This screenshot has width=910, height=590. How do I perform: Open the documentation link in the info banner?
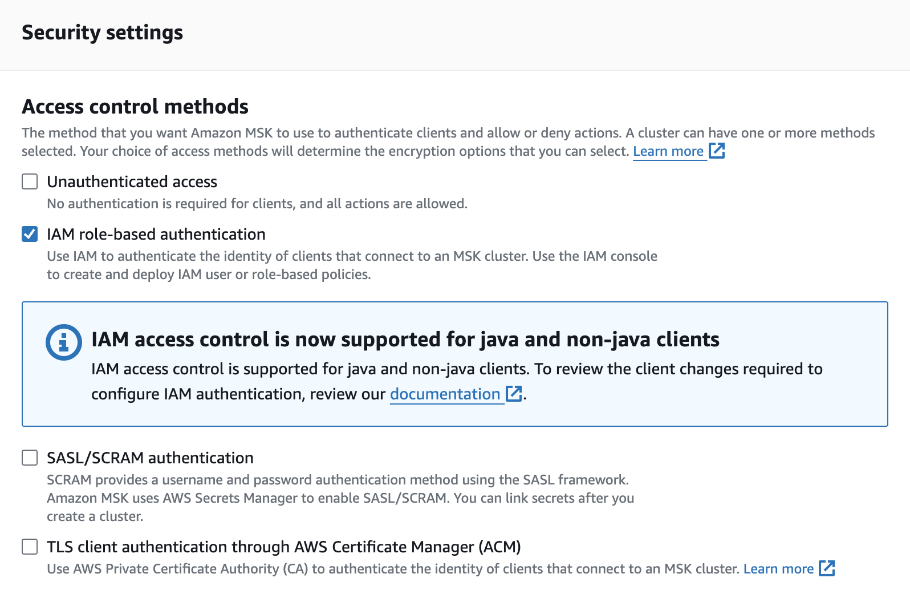coord(445,394)
